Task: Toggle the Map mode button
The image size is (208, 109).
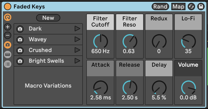Action: pos(178,6)
